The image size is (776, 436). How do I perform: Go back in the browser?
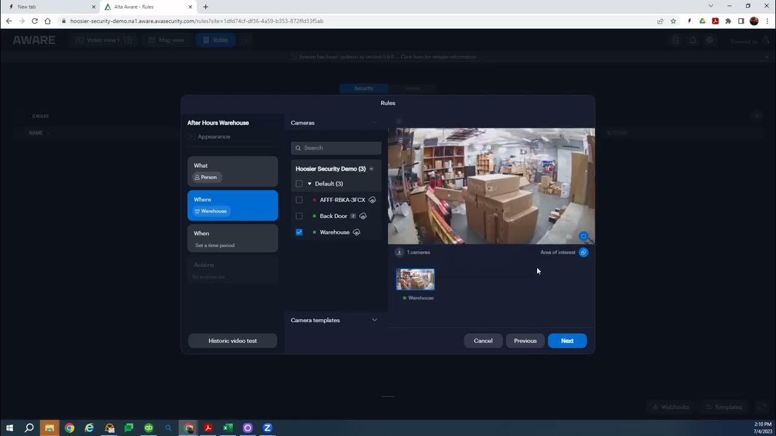click(8, 21)
